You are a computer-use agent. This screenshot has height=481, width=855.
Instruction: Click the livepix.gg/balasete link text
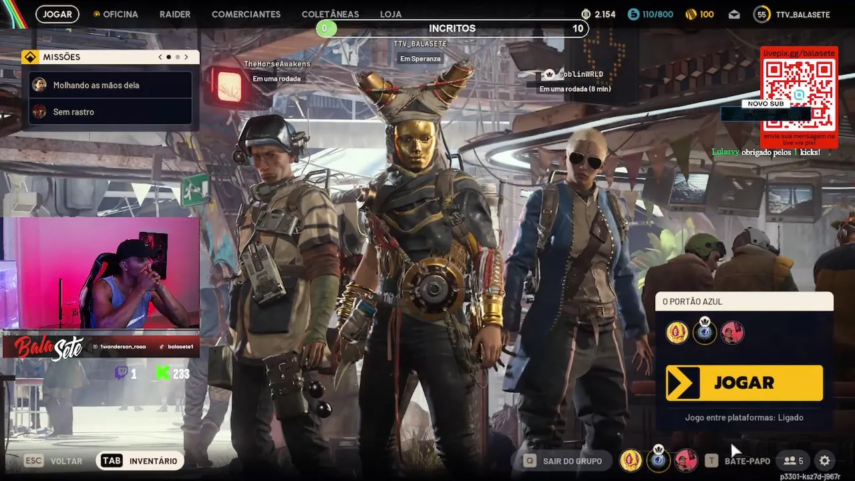(x=799, y=53)
